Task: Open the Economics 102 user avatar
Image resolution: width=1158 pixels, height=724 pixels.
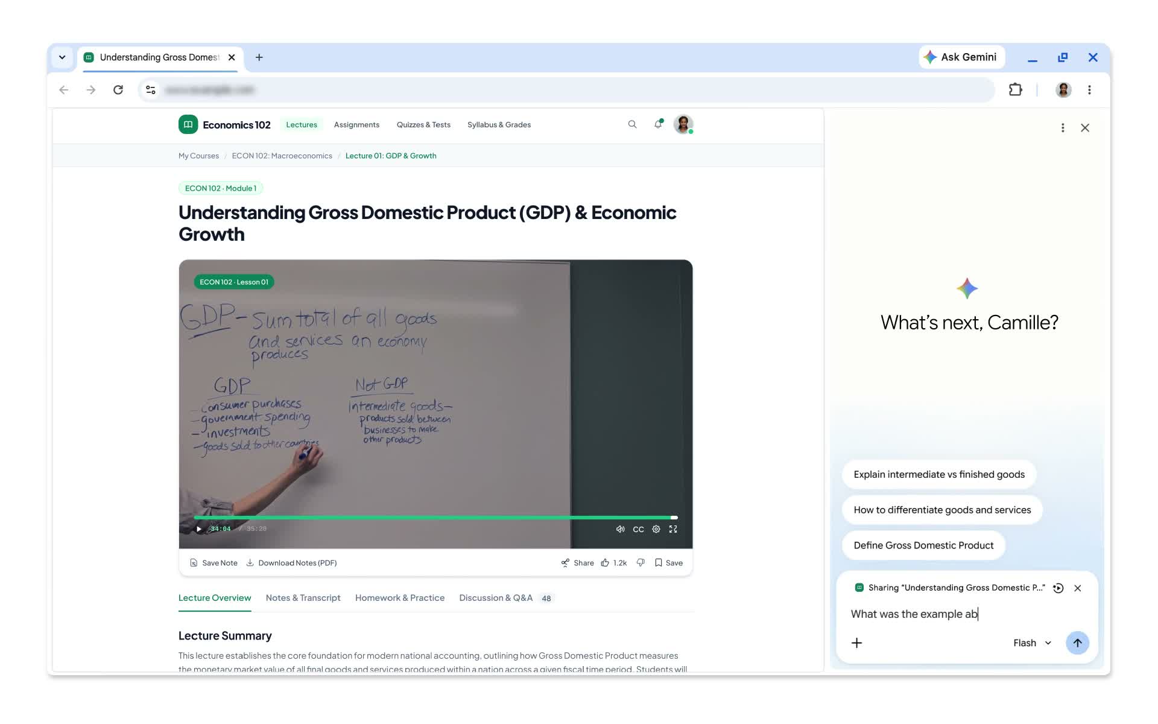Action: pyautogui.click(x=683, y=124)
